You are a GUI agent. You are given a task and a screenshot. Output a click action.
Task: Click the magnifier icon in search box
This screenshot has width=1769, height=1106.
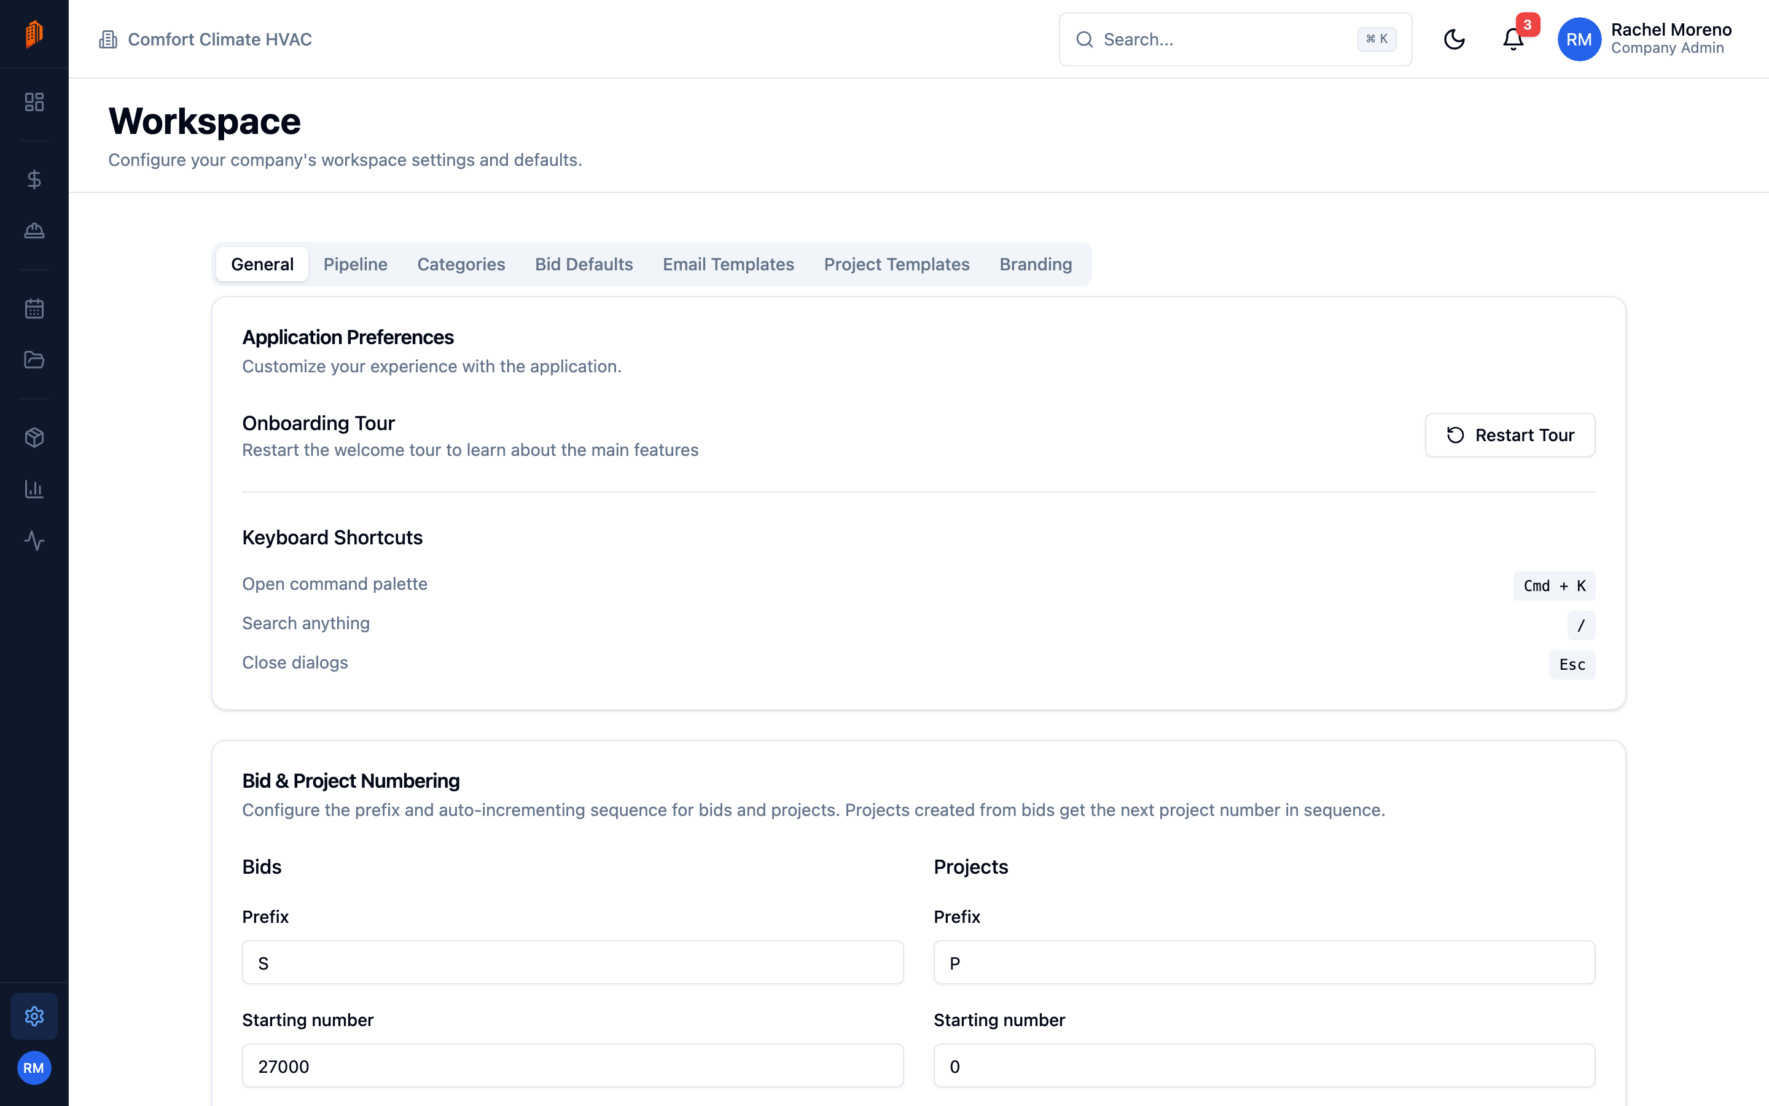pos(1085,39)
